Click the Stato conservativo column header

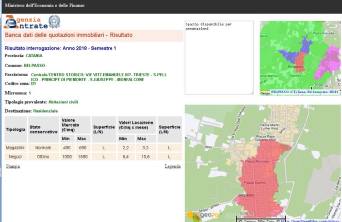43,130
